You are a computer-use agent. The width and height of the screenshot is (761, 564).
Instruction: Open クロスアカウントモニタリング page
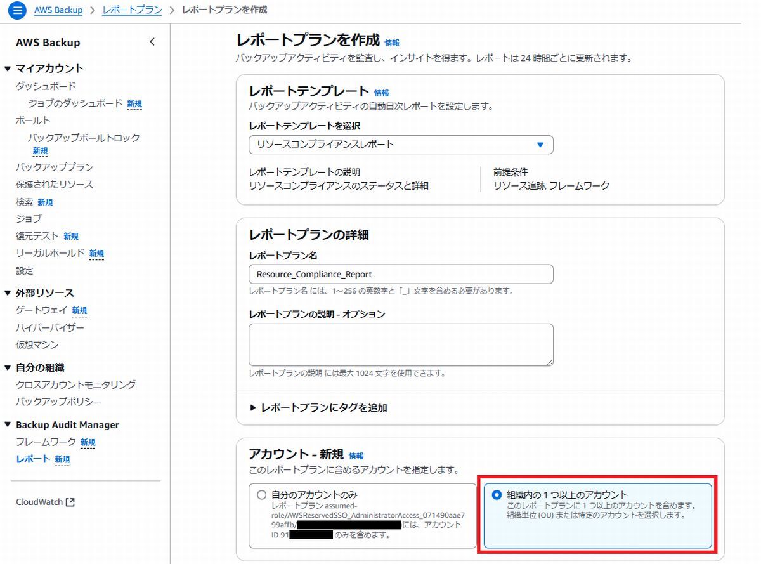click(76, 384)
